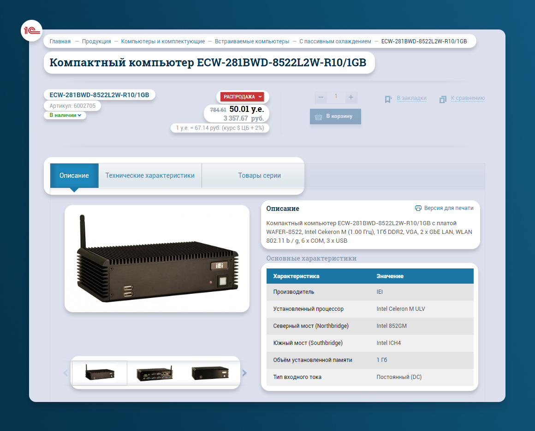Click the Постоянный (DC) value
Image resolution: width=535 pixels, height=431 pixels.
[x=399, y=377]
